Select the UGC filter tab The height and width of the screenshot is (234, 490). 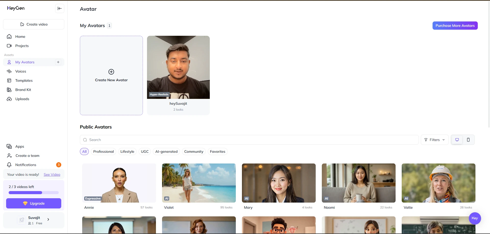point(145,151)
